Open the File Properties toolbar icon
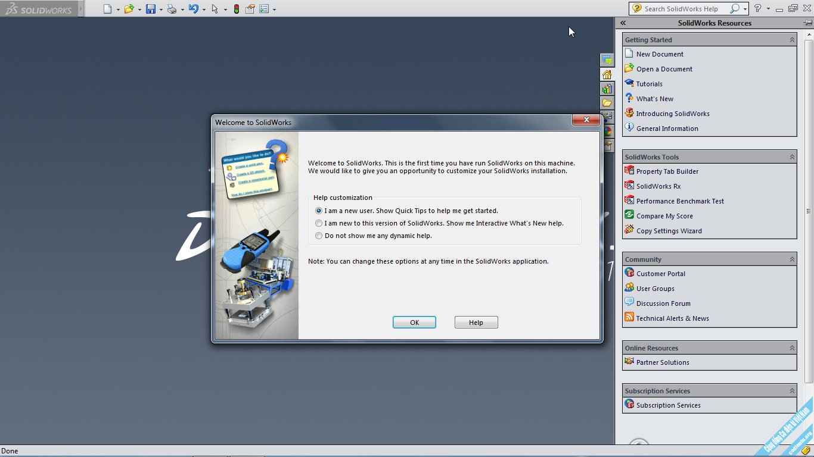The height and width of the screenshot is (457, 814). (250, 9)
